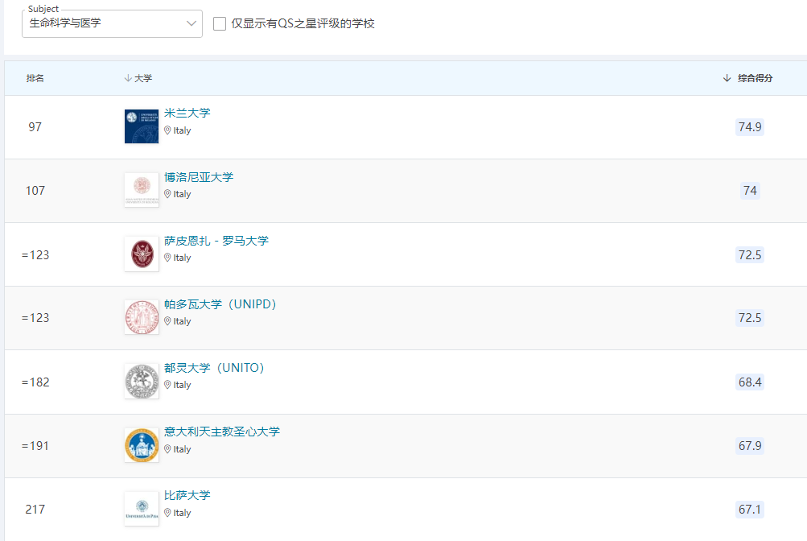Sort by 大学 column header
The height and width of the screenshot is (541, 807).
pos(143,78)
